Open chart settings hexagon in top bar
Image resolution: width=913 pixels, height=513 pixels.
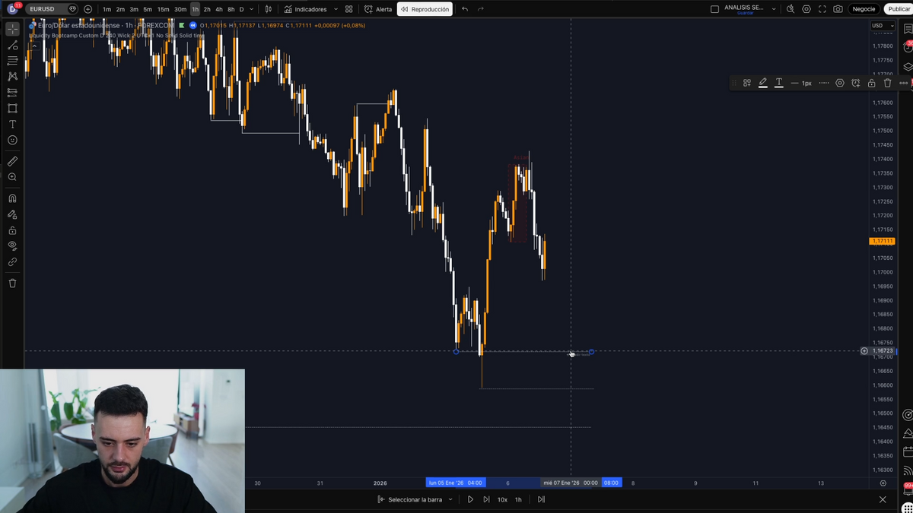(806, 9)
